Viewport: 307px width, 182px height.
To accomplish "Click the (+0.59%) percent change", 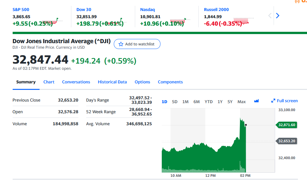I will (x=120, y=61).
